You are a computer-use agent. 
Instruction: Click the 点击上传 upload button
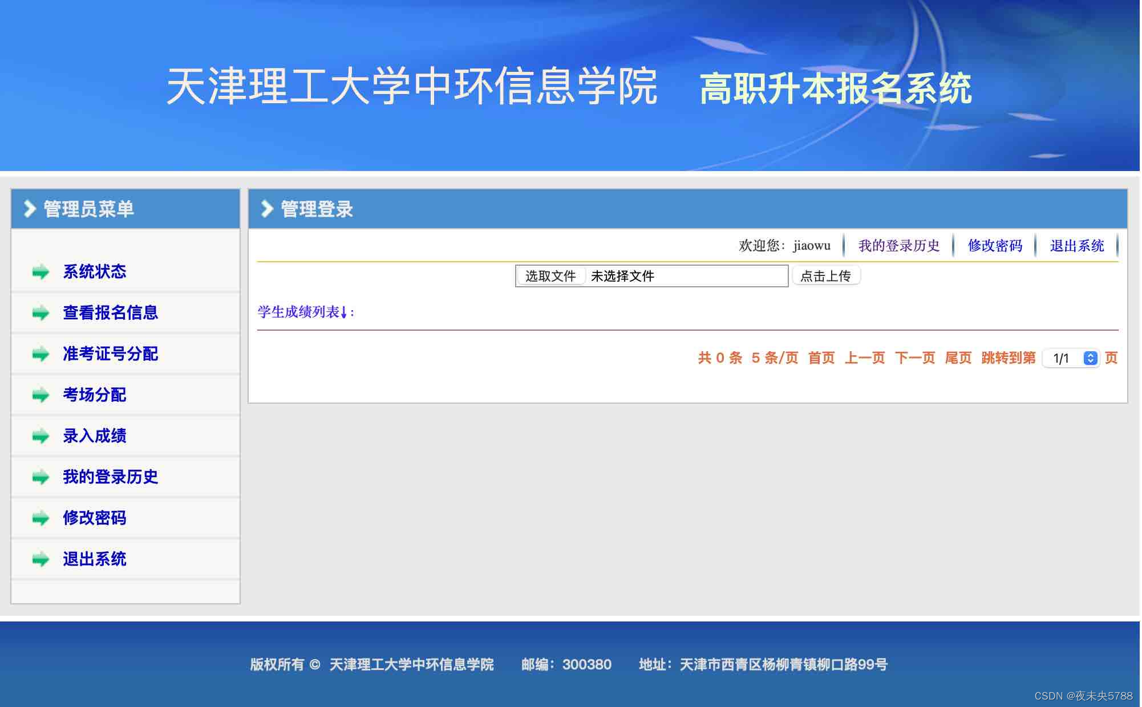(x=826, y=276)
